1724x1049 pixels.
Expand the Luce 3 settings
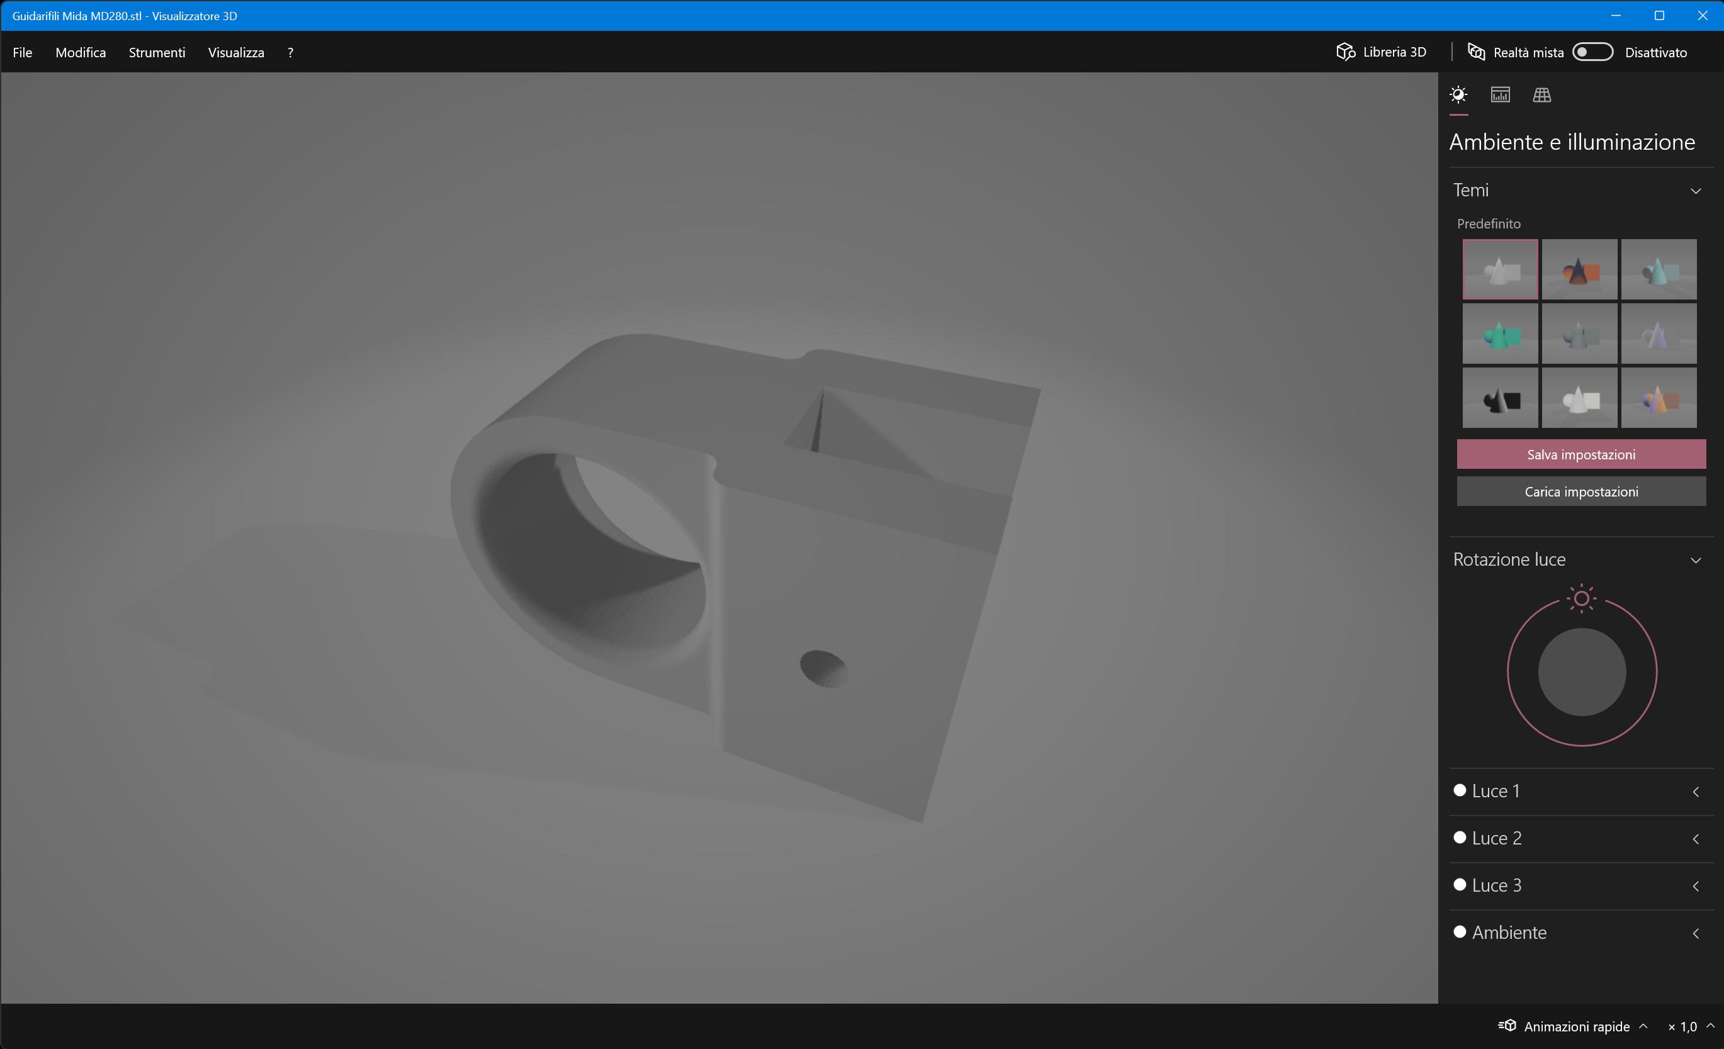(1696, 885)
